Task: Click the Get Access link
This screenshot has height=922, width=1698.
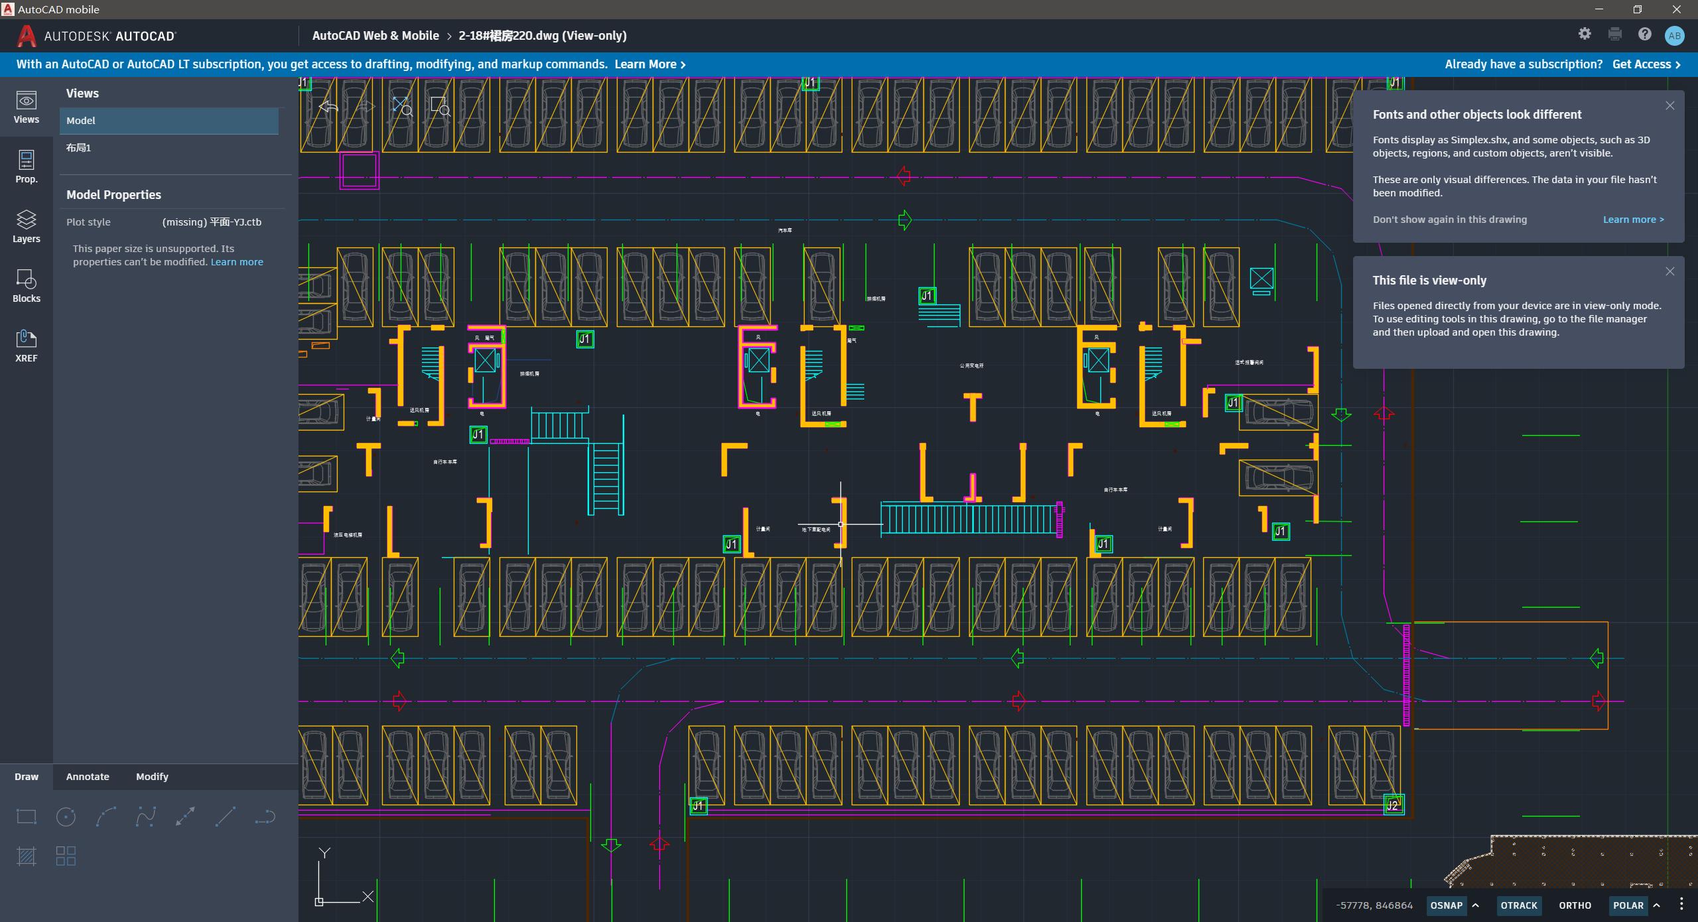Action: click(1646, 64)
